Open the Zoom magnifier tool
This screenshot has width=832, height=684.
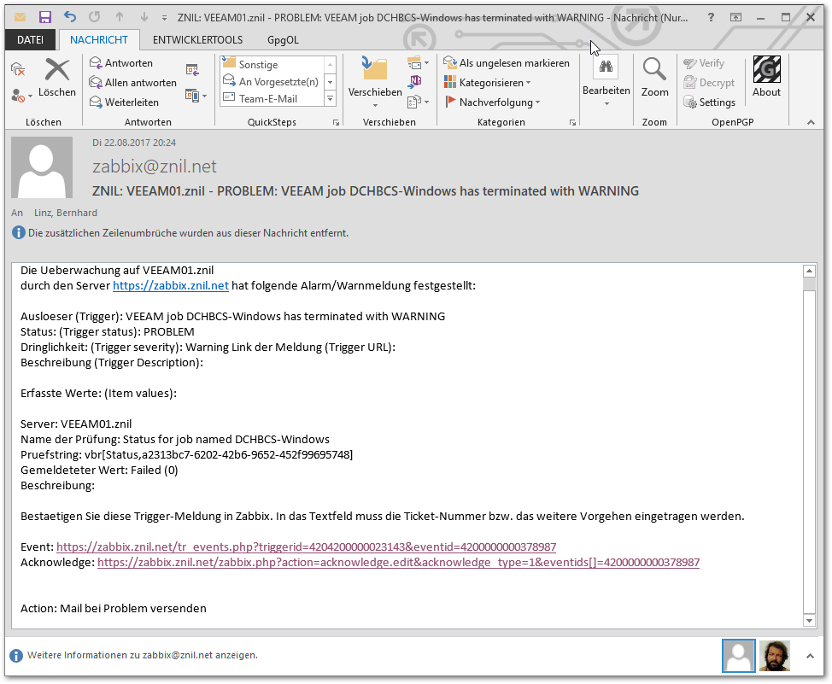click(654, 78)
